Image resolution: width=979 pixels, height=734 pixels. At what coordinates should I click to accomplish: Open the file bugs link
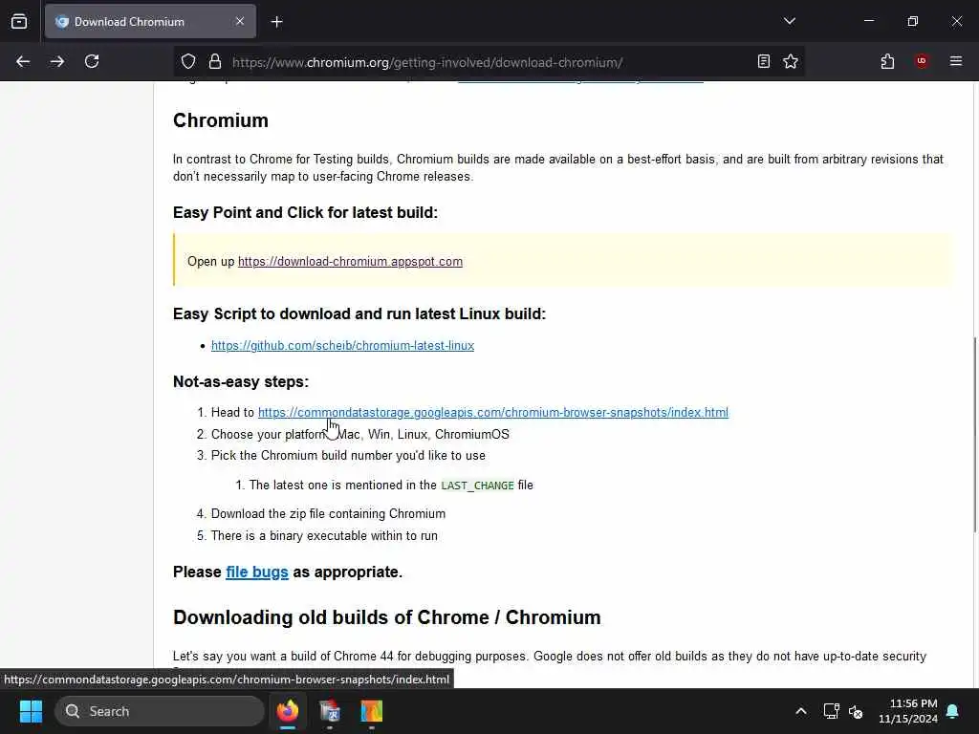coord(257,572)
